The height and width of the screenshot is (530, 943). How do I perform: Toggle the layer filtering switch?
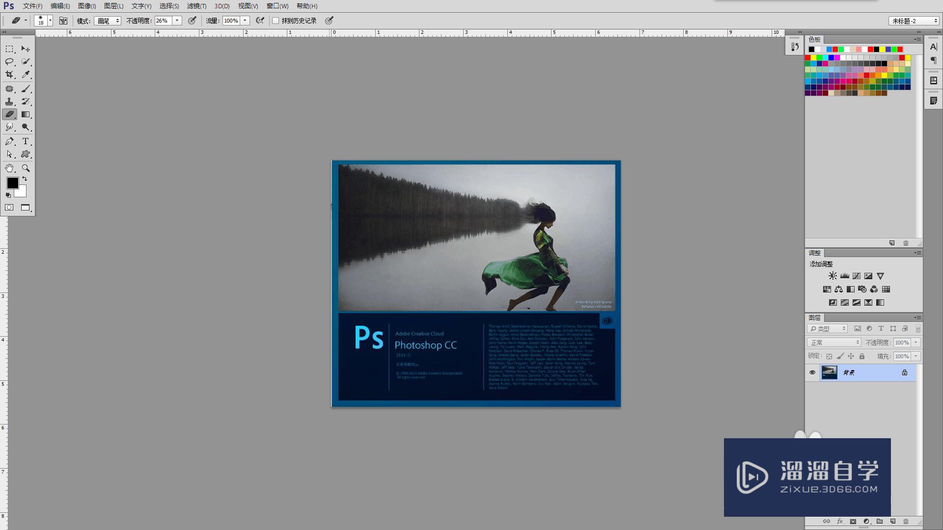[x=918, y=329]
